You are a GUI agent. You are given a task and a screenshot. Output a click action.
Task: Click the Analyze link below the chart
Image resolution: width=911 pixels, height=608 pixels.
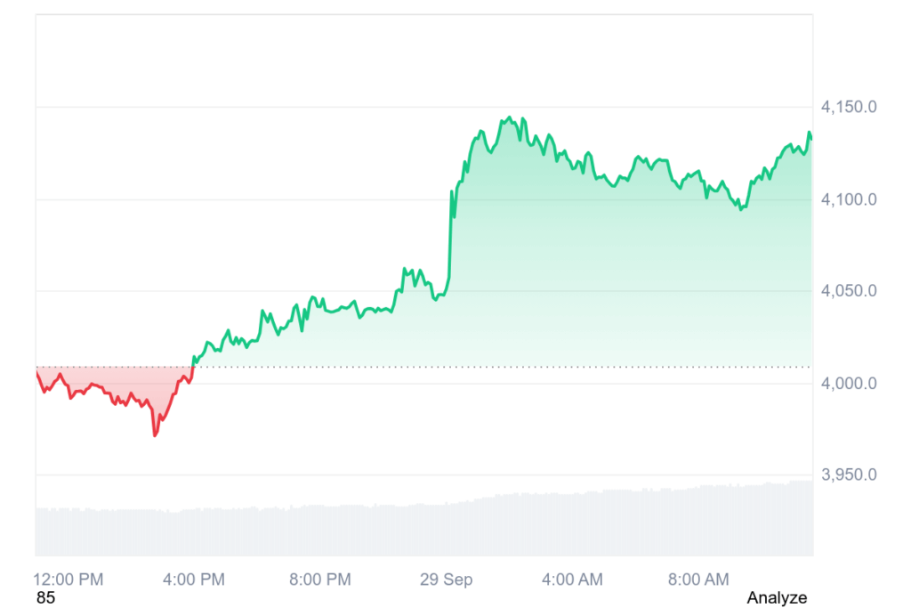pos(777,598)
